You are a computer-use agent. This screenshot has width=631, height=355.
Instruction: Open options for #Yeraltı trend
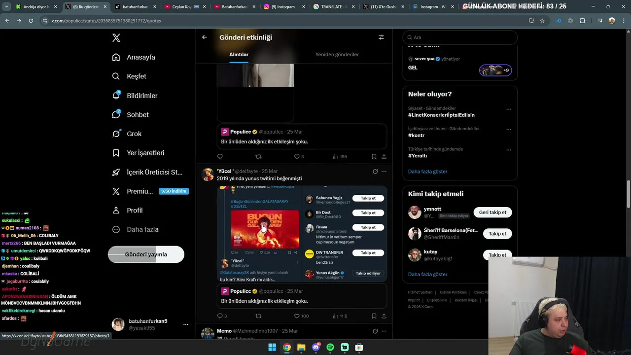click(509, 150)
